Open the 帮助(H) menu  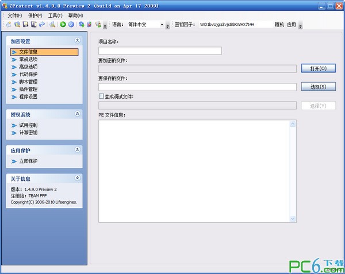click(x=75, y=16)
